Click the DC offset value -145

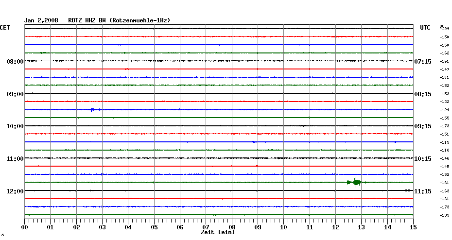[445, 167]
